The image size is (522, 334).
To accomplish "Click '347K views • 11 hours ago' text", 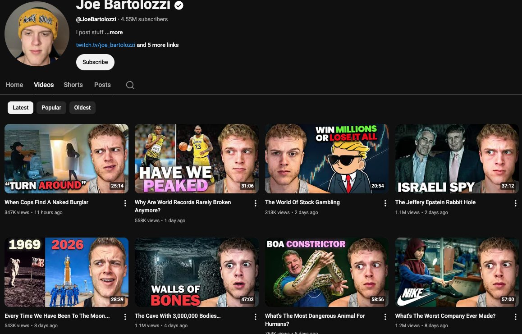I will tap(34, 212).
